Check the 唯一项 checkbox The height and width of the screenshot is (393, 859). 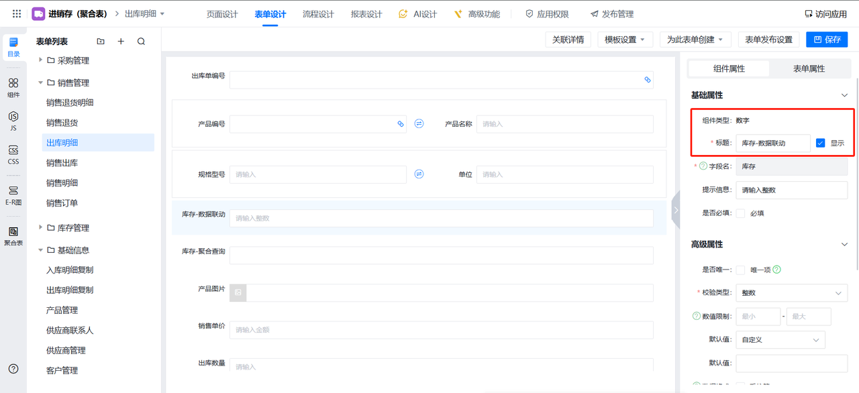pos(740,270)
